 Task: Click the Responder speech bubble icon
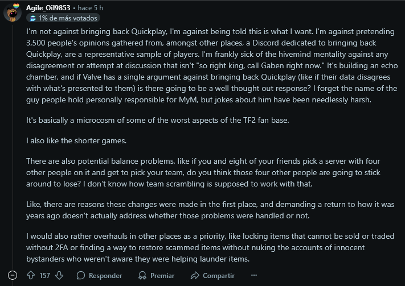point(80,275)
